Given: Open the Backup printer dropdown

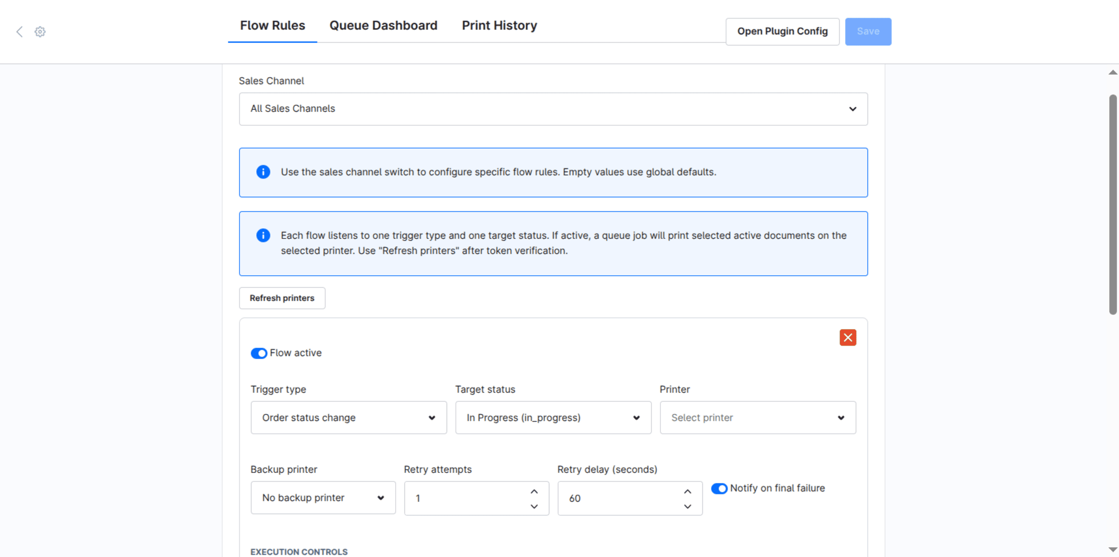Looking at the screenshot, I should pyautogui.click(x=323, y=498).
